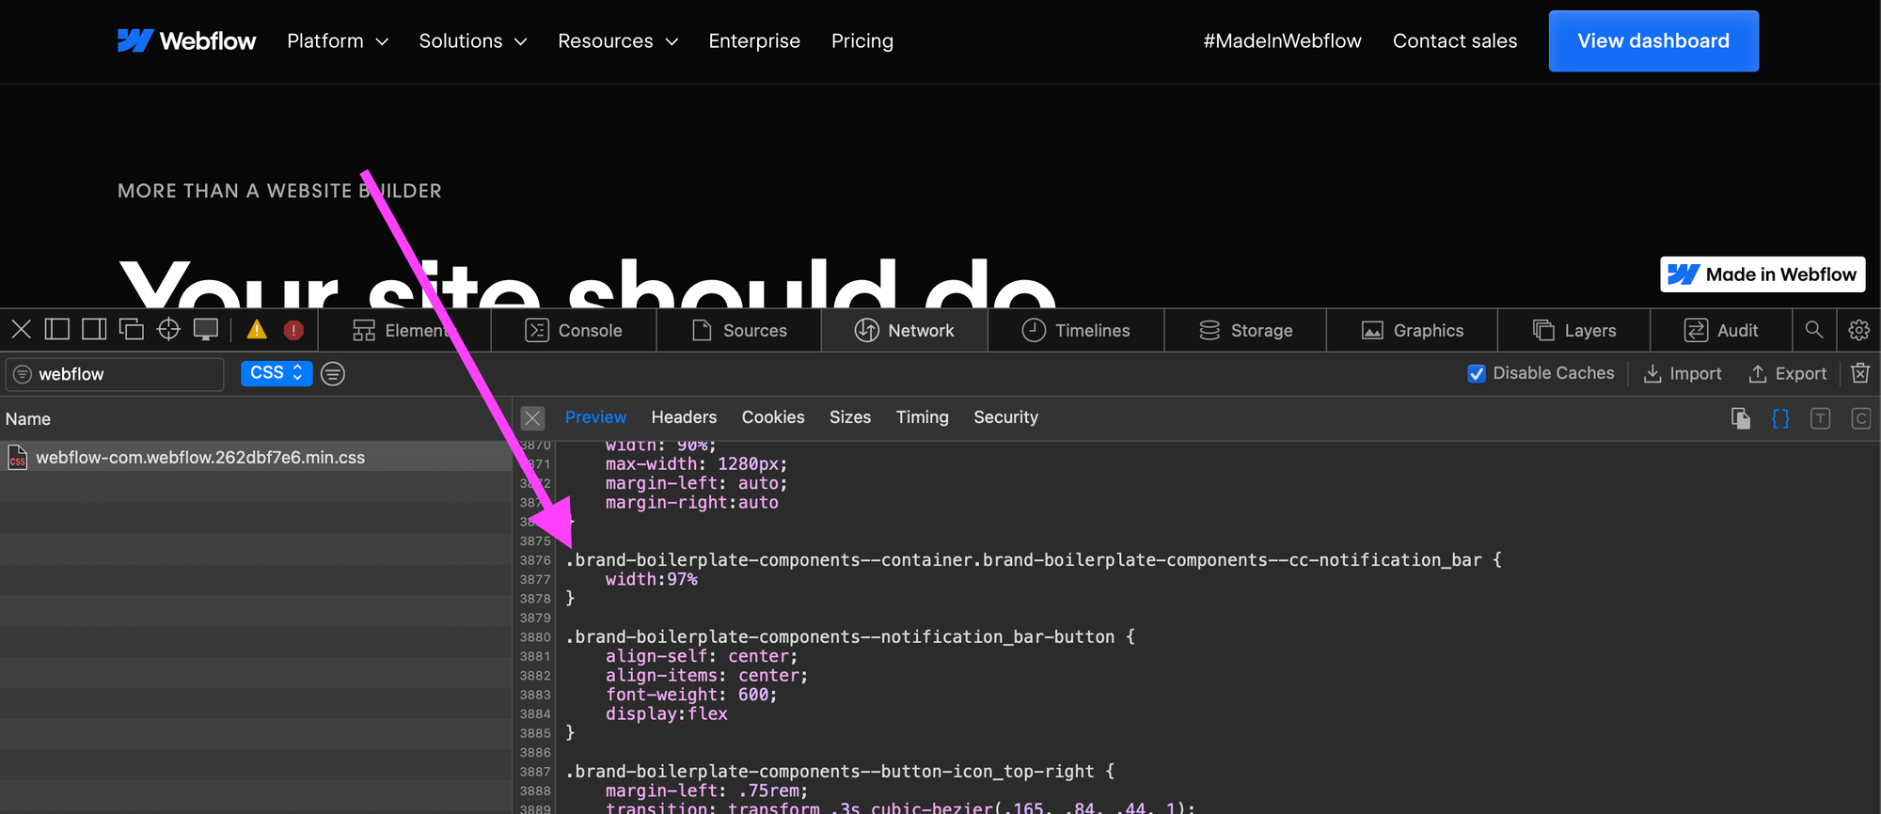Toggle pretty print curly braces icon
This screenshot has height=814, width=1881.
point(1780,418)
